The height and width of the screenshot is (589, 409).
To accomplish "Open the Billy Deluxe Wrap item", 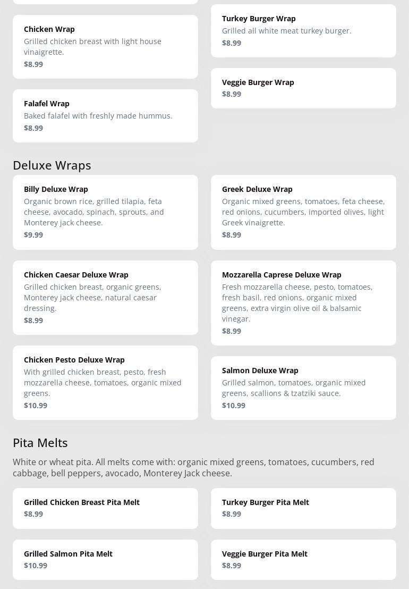I will pos(105,212).
